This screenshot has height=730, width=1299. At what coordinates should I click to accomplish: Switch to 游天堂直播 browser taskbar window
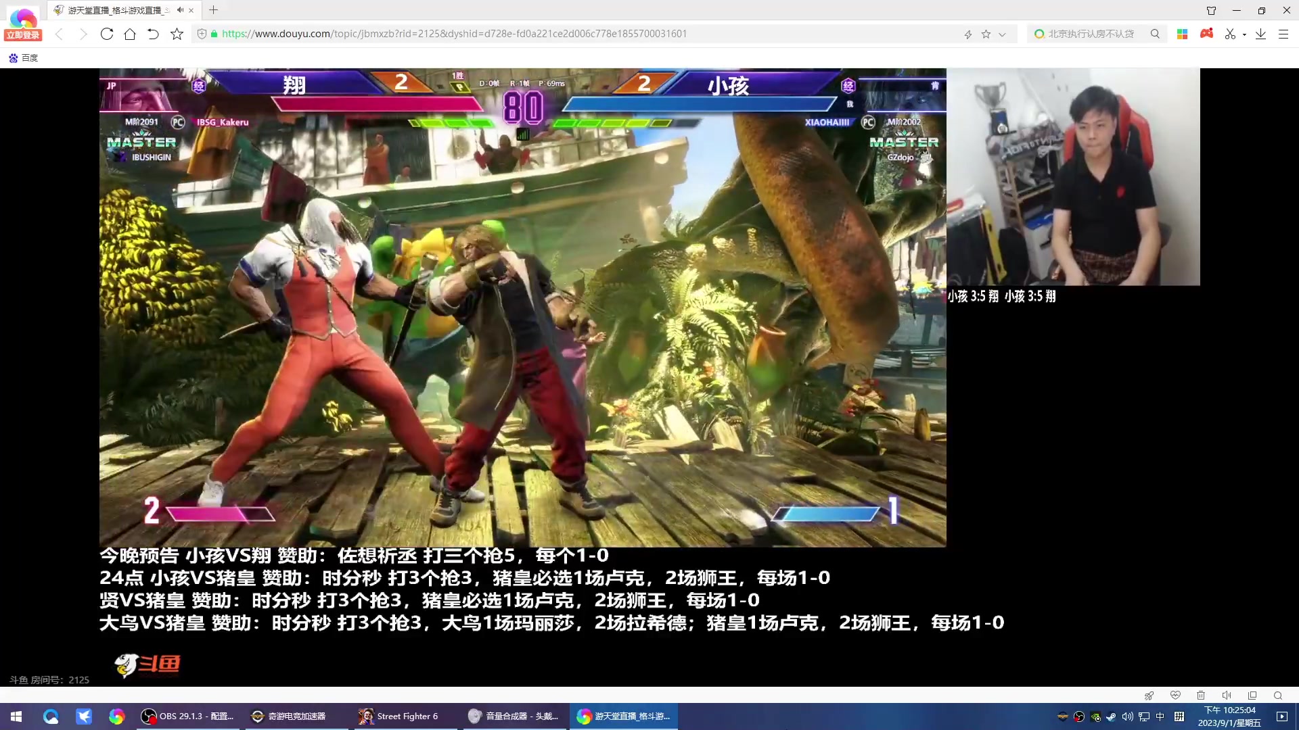624,716
